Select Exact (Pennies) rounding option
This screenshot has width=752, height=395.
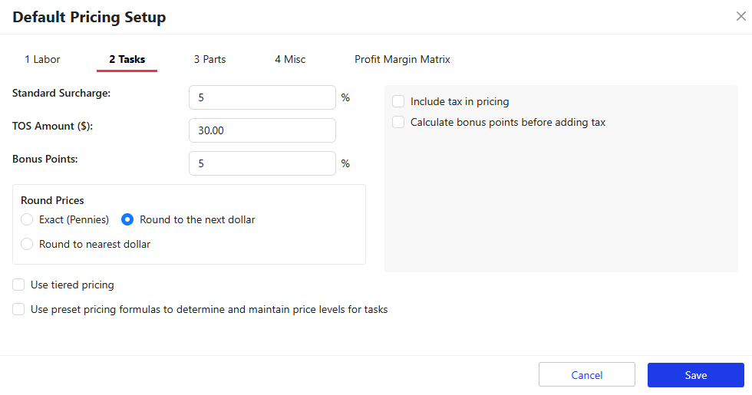click(x=27, y=219)
